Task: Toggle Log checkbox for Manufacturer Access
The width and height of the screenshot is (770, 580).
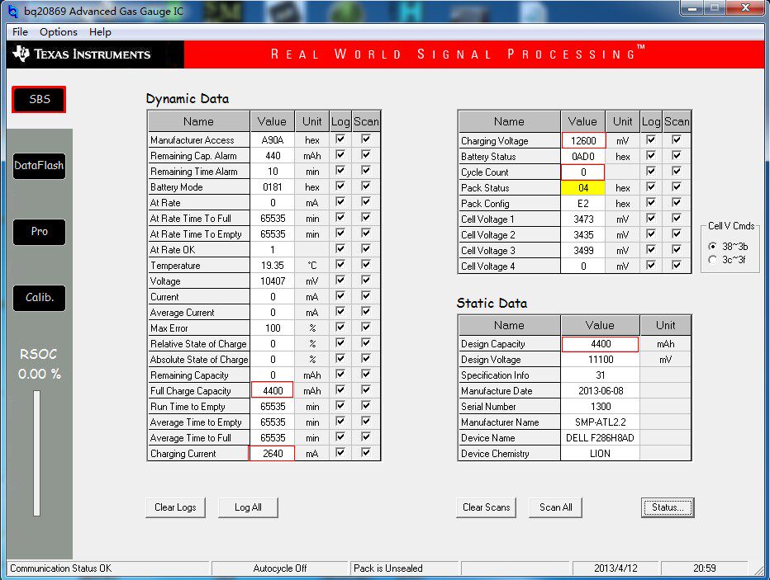Action: click(x=340, y=139)
